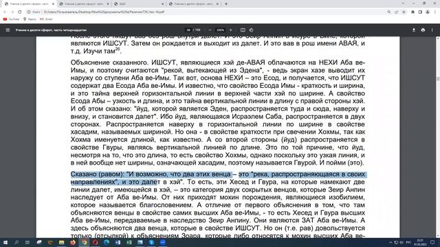Open Microsoft Excel from the taskbar

click(x=129, y=242)
